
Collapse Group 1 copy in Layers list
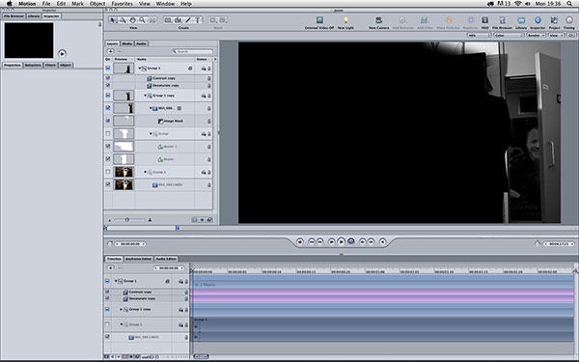click(145, 96)
